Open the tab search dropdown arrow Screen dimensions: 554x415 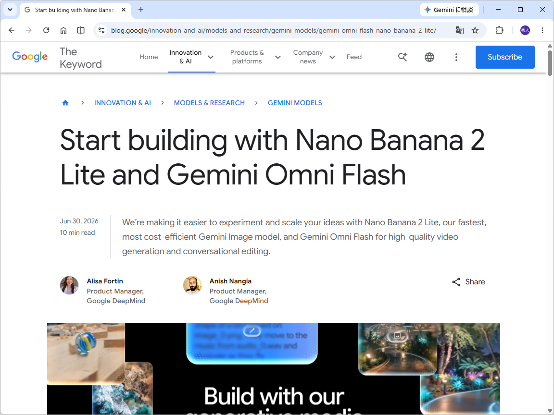(x=10, y=10)
